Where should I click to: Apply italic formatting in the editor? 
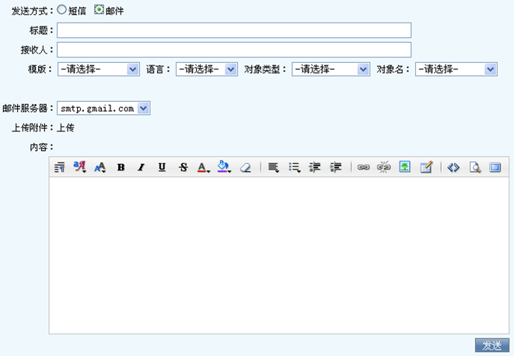click(141, 167)
